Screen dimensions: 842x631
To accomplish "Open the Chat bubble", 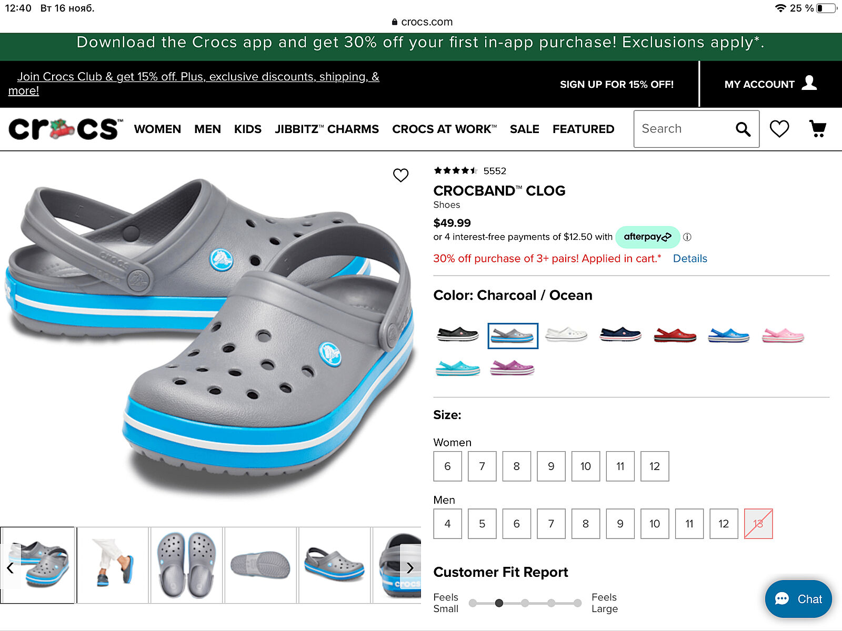I will 798,599.
